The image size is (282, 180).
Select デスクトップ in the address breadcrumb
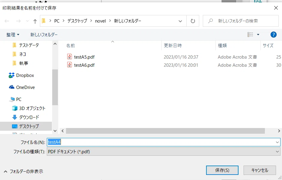tap(77, 21)
